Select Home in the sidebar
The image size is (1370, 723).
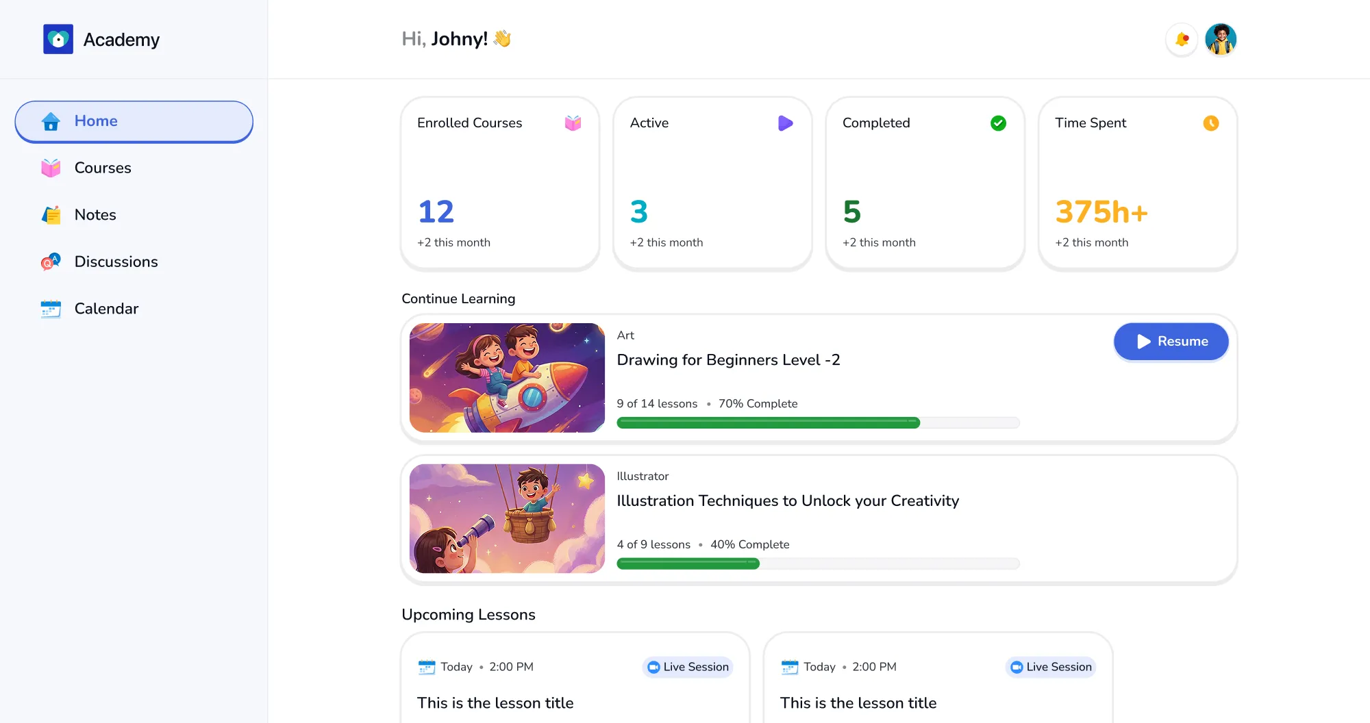pyautogui.click(x=134, y=122)
